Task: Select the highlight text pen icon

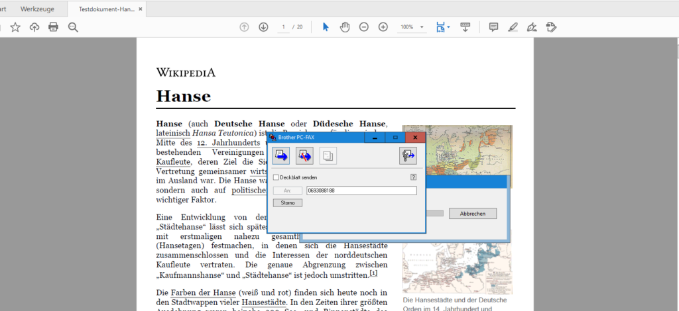Action: tap(513, 27)
